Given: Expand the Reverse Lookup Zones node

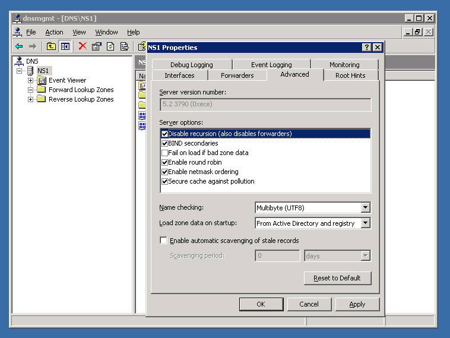Looking at the screenshot, I should [x=30, y=99].
